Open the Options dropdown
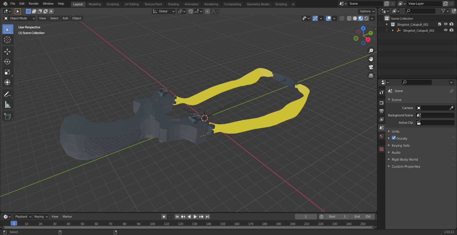The width and height of the screenshot is (457, 235). coord(367,11)
